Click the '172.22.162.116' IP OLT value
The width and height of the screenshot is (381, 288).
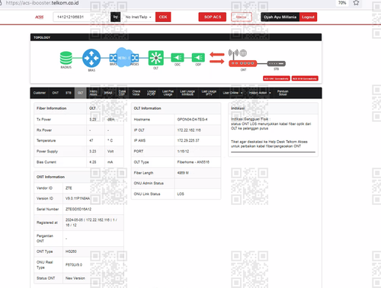[x=189, y=130]
